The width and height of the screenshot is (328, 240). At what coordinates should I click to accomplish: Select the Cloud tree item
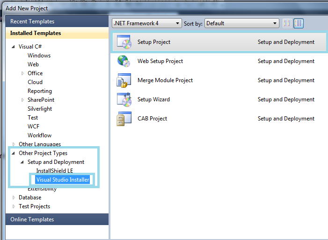click(x=35, y=82)
